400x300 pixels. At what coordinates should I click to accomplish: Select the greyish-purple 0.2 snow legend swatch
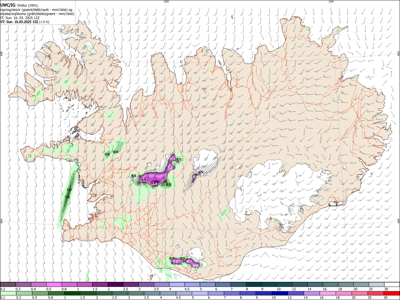click(x=8, y=285)
